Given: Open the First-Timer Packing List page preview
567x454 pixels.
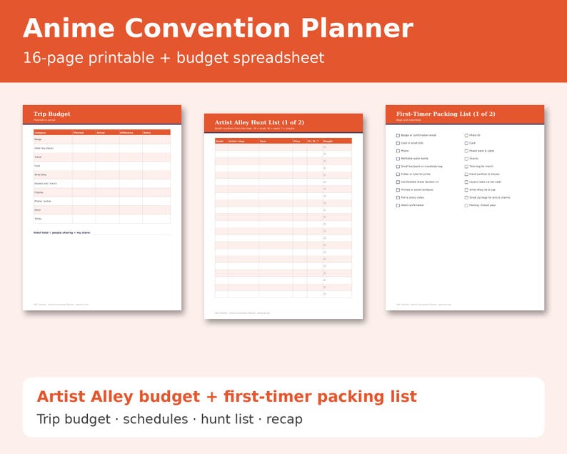Looking at the screenshot, I should pos(465,208).
